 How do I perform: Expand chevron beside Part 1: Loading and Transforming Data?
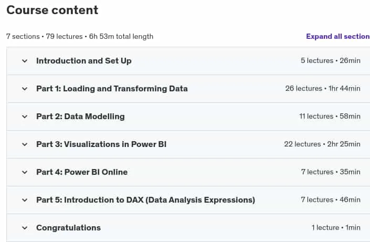[25, 89]
